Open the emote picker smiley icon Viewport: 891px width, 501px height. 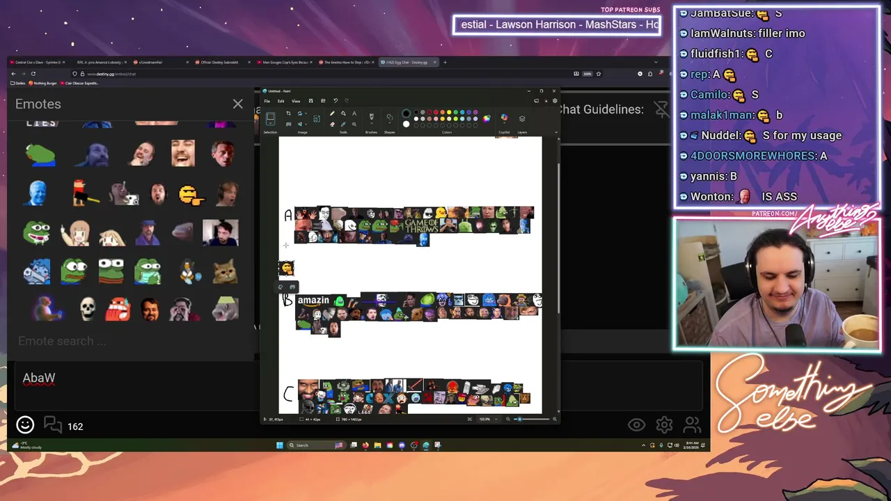coord(25,424)
